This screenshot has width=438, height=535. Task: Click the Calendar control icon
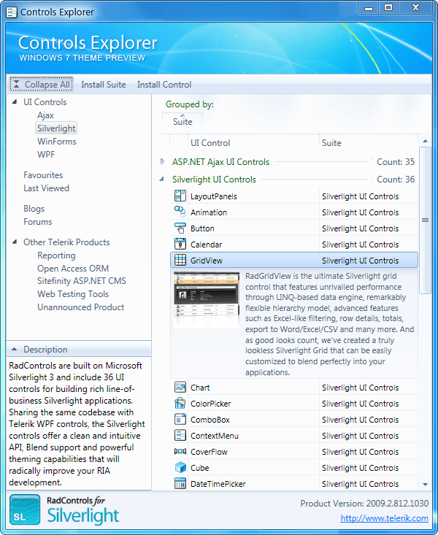point(180,244)
